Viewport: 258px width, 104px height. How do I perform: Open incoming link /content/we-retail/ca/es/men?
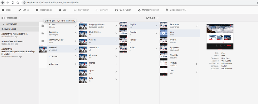pos(14,34)
